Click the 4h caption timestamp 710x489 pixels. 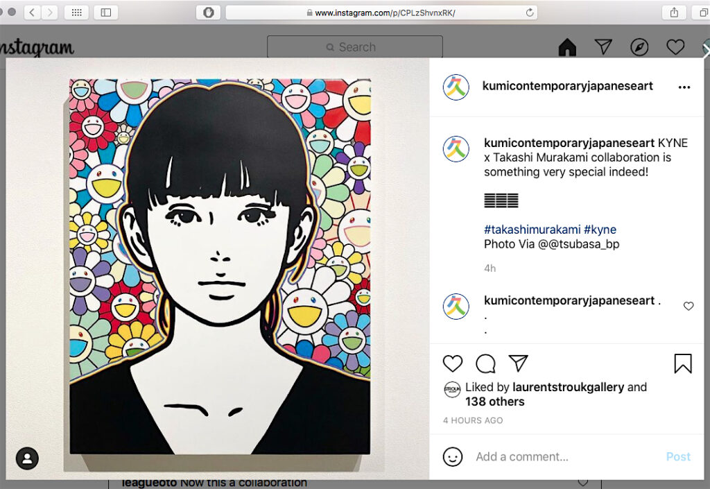click(490, 268)
